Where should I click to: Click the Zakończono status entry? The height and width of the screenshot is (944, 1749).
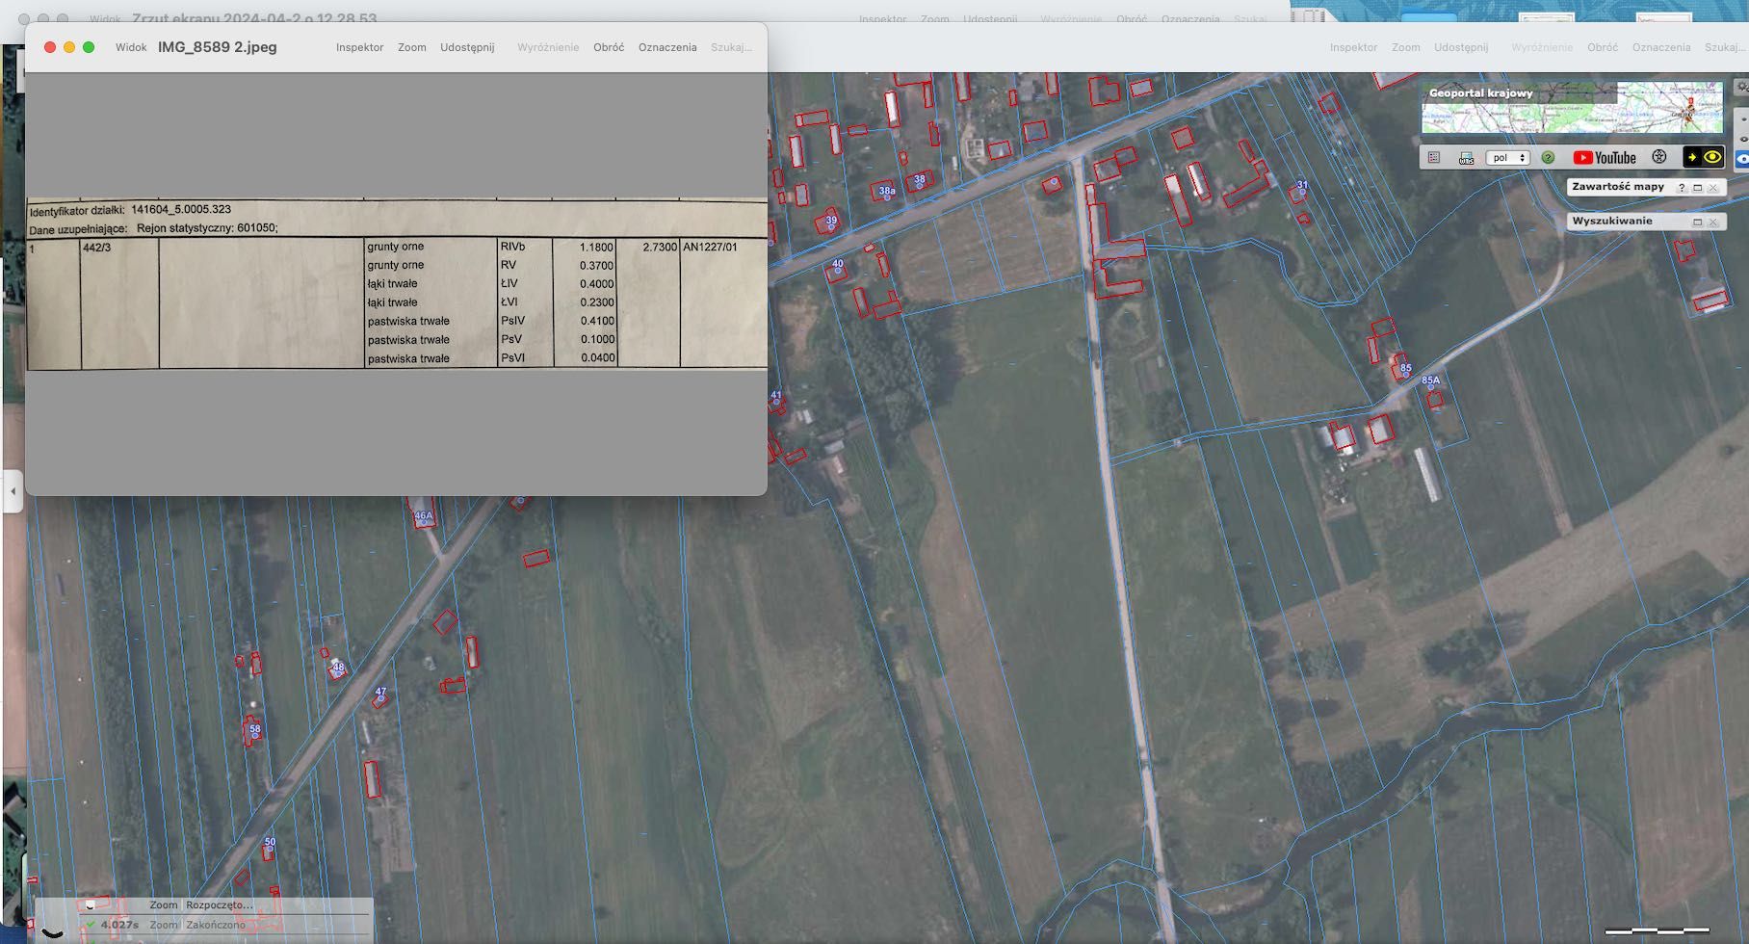216,925
